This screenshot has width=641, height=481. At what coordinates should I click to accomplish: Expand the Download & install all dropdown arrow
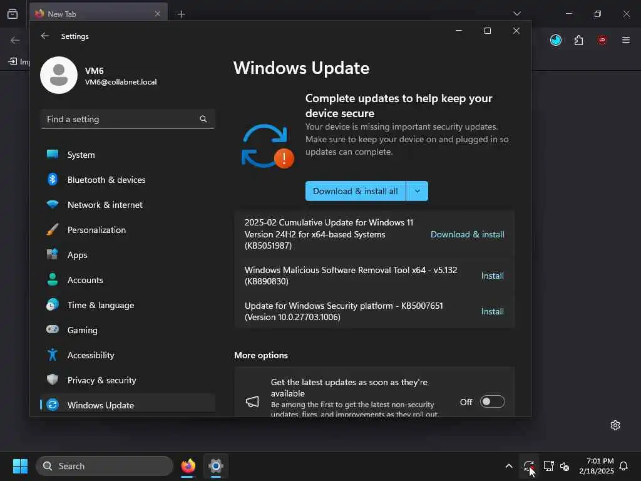418,191
